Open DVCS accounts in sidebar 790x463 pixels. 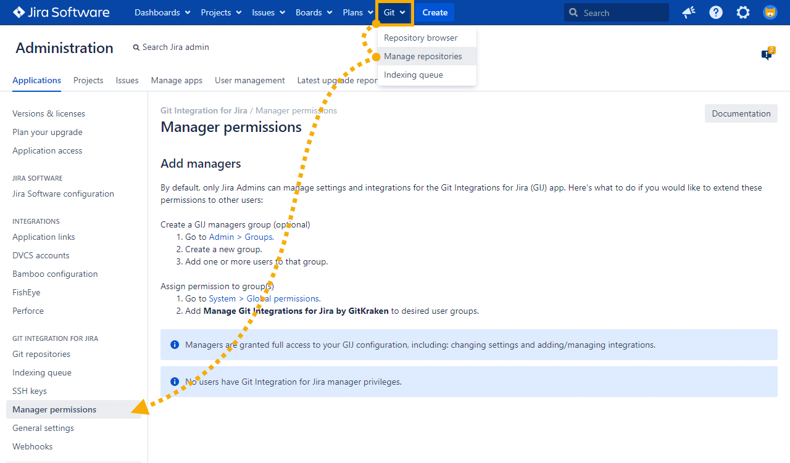click(41, 255)
